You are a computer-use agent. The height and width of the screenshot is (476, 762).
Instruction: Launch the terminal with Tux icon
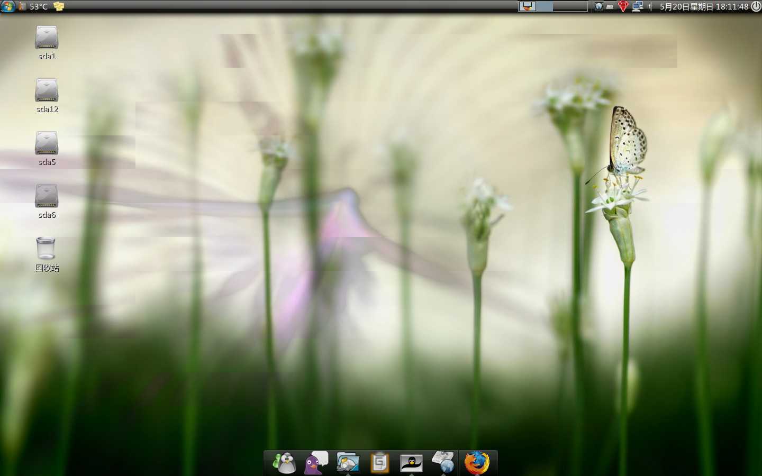(411, 463)
